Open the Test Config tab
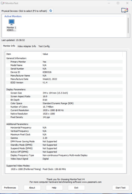 44,46
